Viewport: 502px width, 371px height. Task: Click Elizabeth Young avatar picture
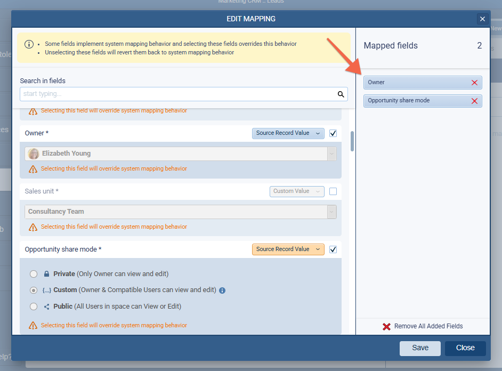tap(34, 154)
